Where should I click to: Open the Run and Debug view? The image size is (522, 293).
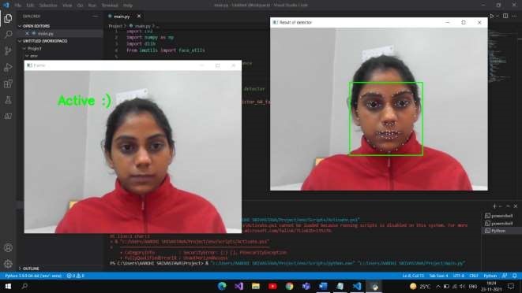point(8,68)
